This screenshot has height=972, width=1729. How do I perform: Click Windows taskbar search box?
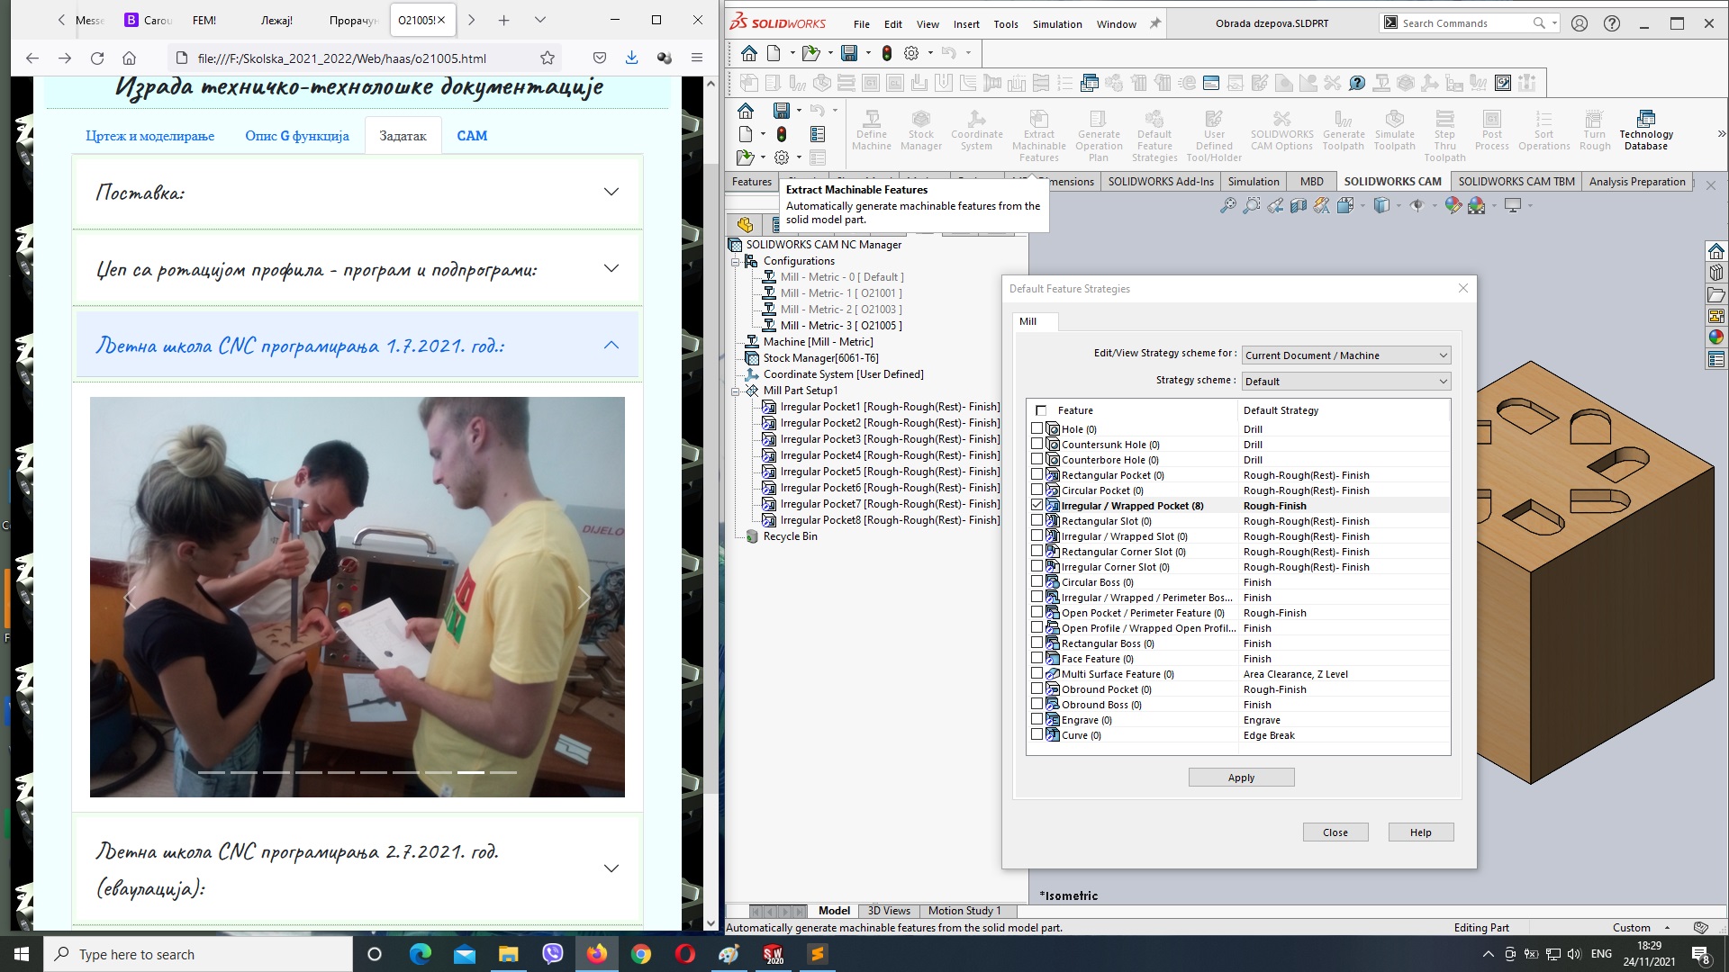coord(198,954)
